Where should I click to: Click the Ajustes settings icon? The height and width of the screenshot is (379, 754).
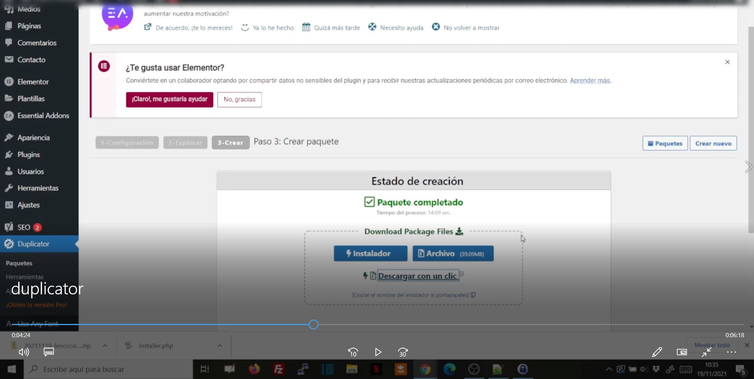pyautogui.click(x=9, y=205)
